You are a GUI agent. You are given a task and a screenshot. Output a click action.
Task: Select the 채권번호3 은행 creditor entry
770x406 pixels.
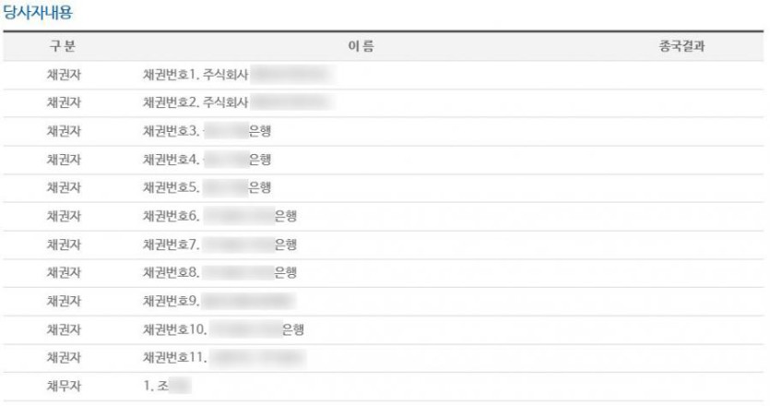pos(207,131)
